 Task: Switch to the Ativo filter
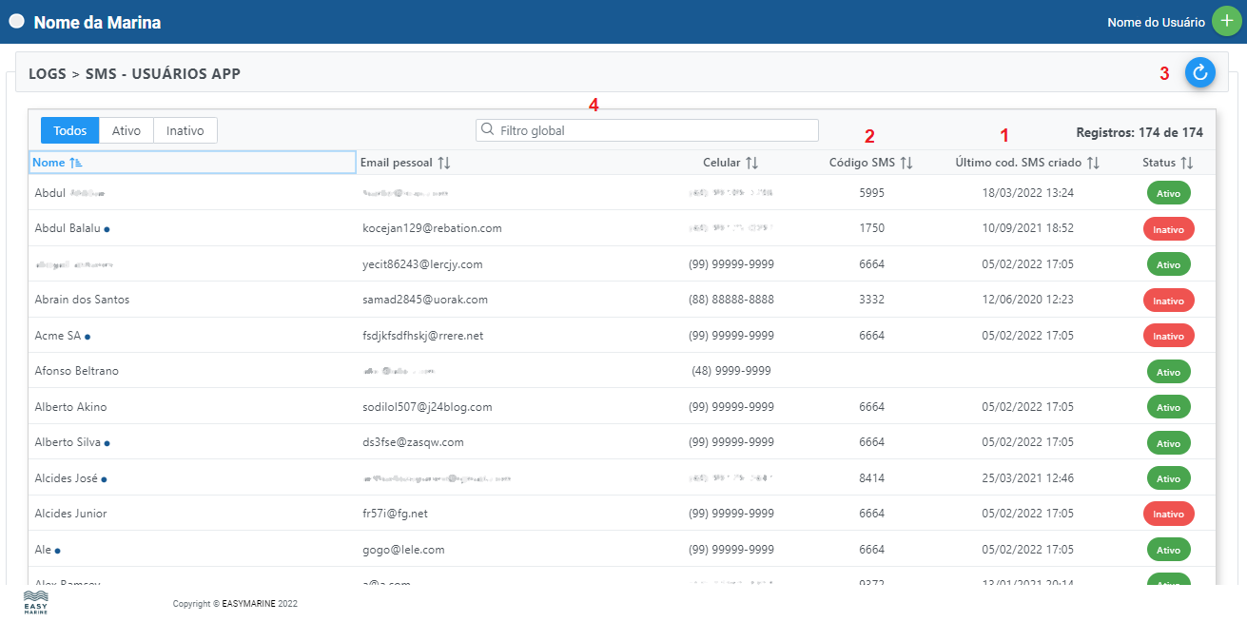(127, 130)
